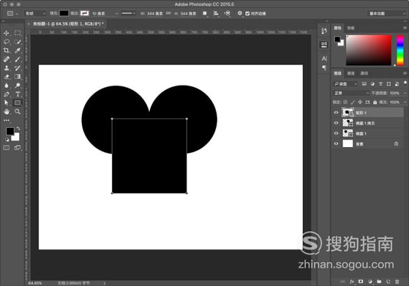Switch to the 色板 swatches tab
409x286 pixels.
351,28
